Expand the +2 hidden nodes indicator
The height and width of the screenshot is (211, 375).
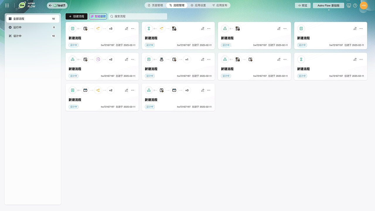click(110, 59)
